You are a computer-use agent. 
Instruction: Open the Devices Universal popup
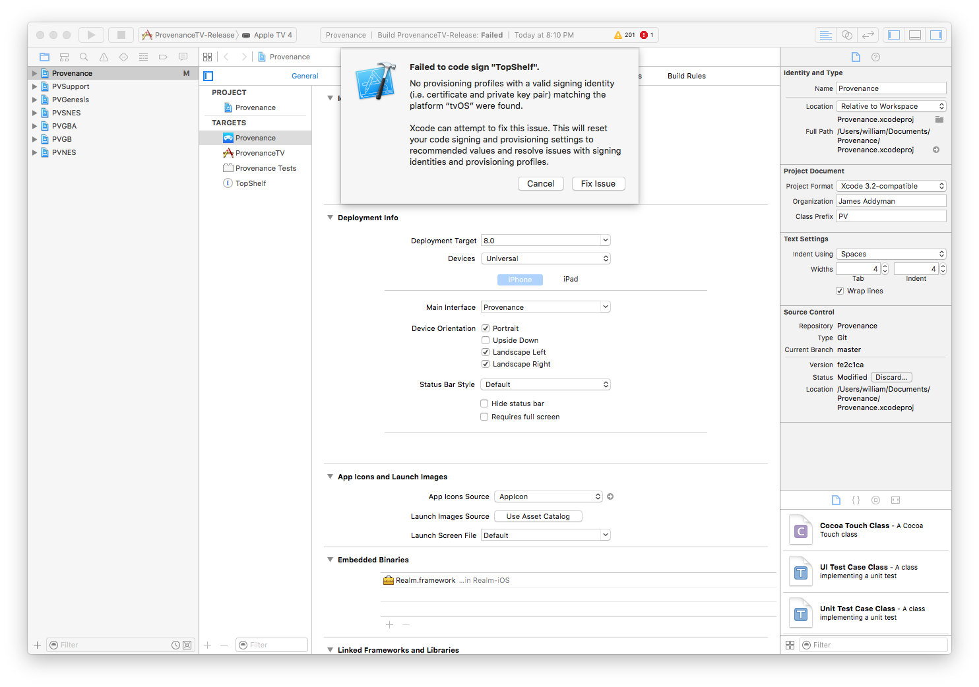[546, 258]
